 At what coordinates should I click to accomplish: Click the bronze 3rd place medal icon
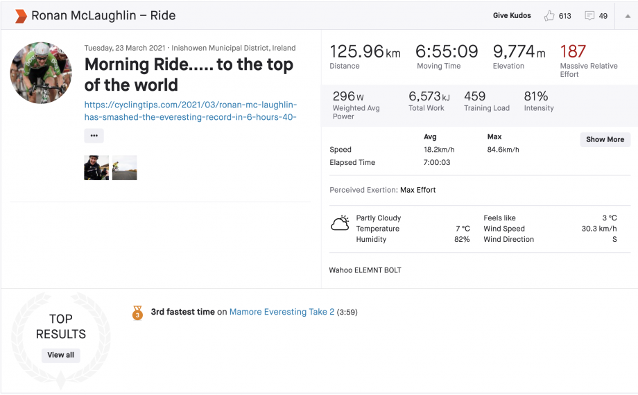(x=137, y=313)
